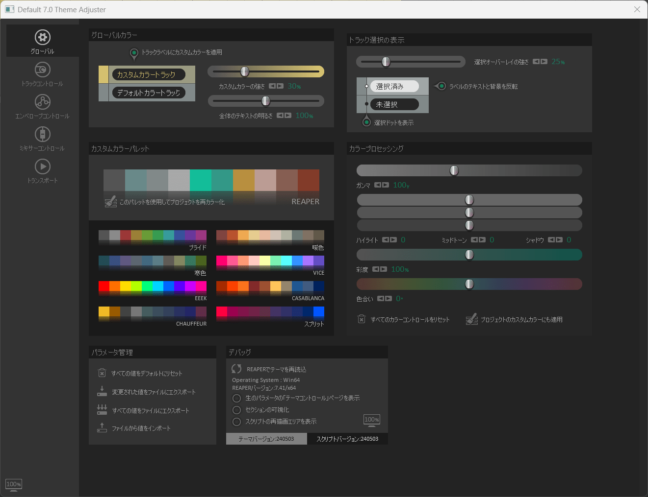648x497 pixels.
Task: Click すべてのカラーコントロールをリセット
Action: click(x=410, y=319)
